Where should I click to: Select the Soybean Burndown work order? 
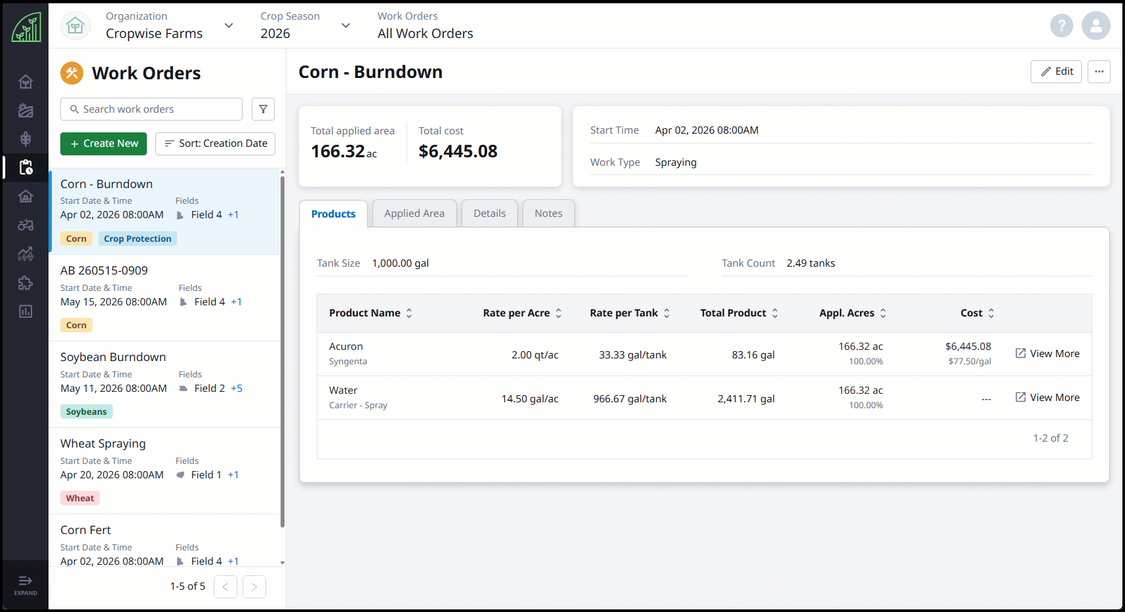[165, 385]
